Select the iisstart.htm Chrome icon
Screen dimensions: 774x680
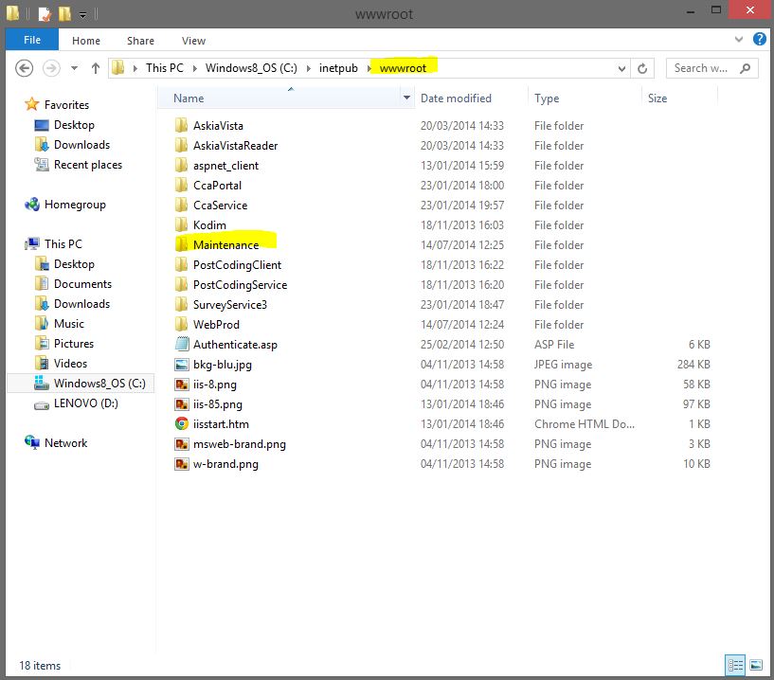tap(182, 424)
